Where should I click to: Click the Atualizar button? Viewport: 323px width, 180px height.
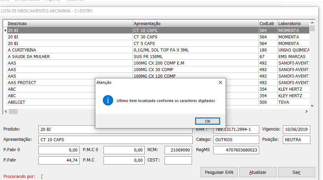(x=258, y=172)
